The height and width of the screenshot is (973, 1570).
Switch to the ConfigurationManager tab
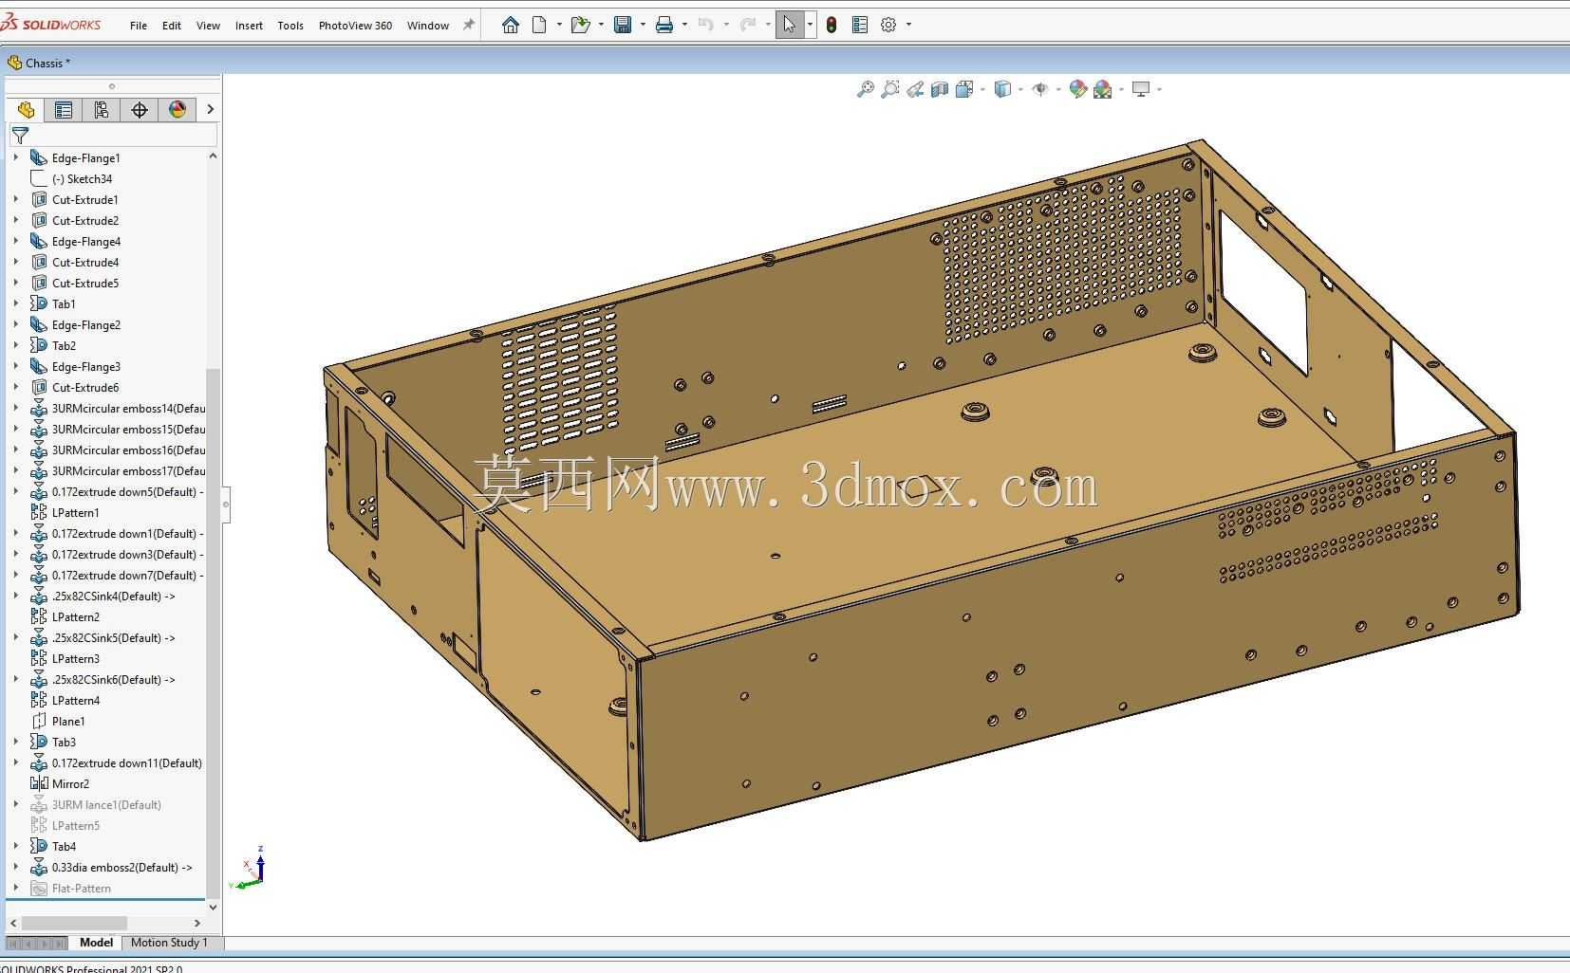click(x=102, y=110)
